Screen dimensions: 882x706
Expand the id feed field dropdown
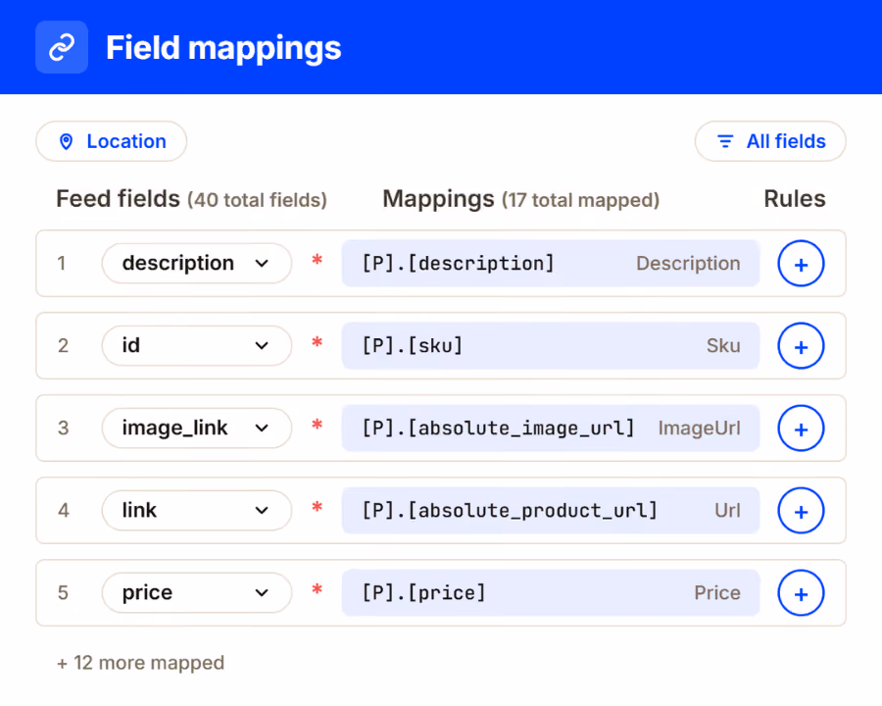tap(197, 346)
